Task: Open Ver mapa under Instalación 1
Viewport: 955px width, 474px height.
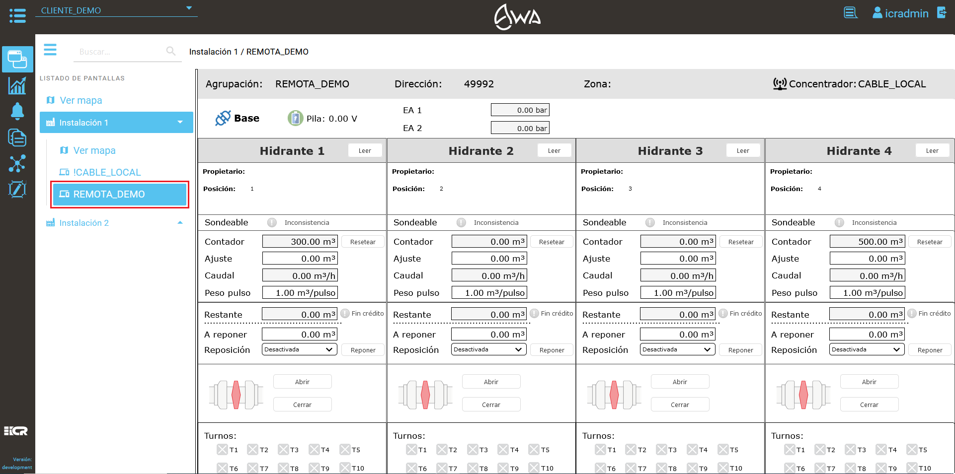Action: (94, 150)
